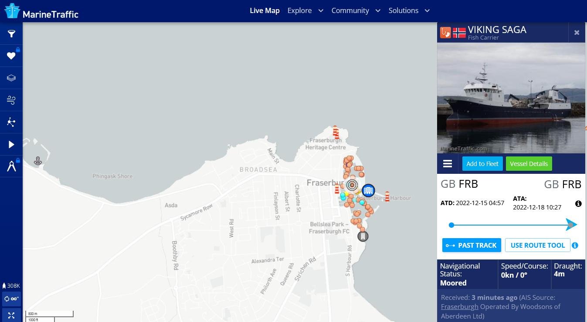Image resolution: width=587 pixels, height=322 pixels.
Task: Expand the Community dropdown menu
Action: point(356,10)
